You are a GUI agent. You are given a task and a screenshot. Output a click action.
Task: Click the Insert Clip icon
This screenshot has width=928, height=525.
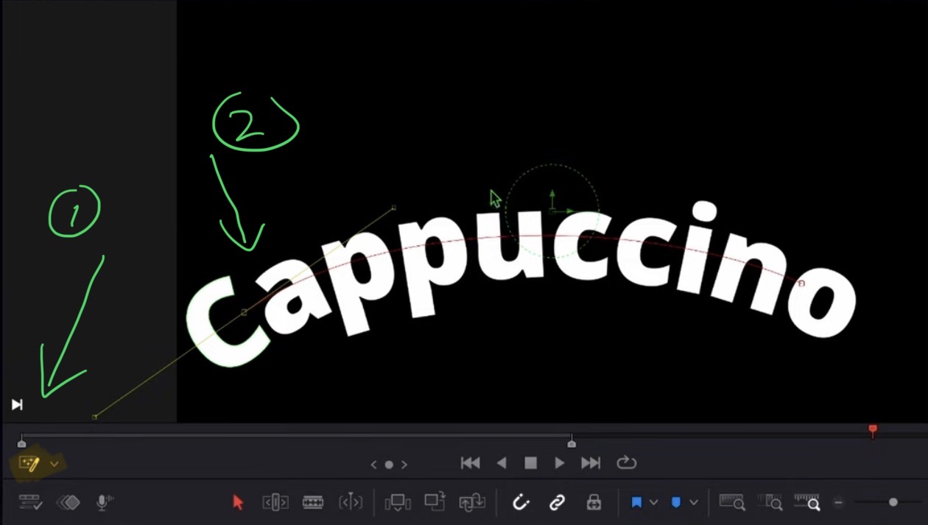click(398, 502)
